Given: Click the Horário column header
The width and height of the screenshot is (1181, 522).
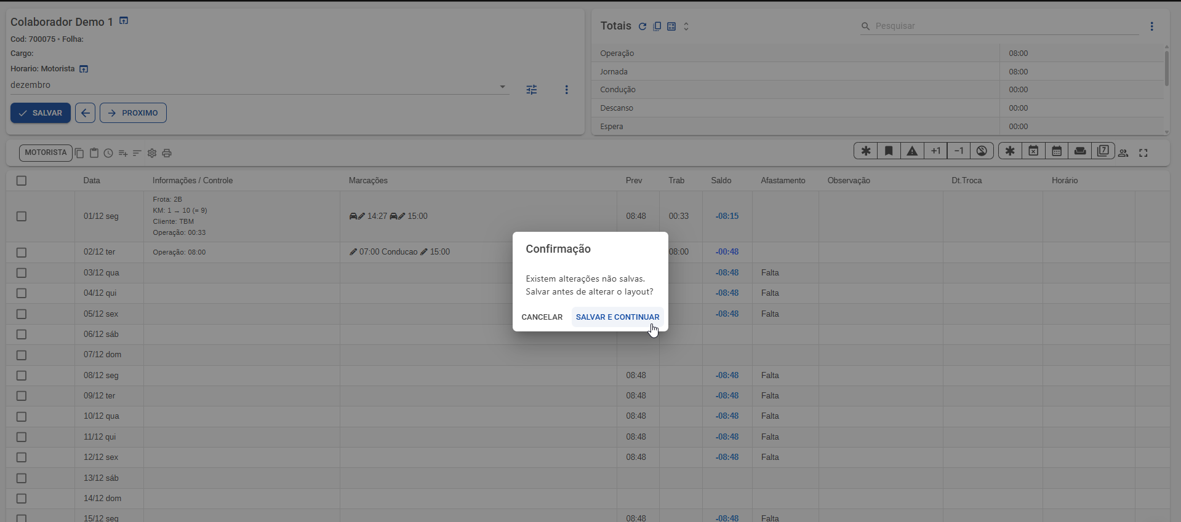Looking at the screenshot, I should pos(1065,181).
